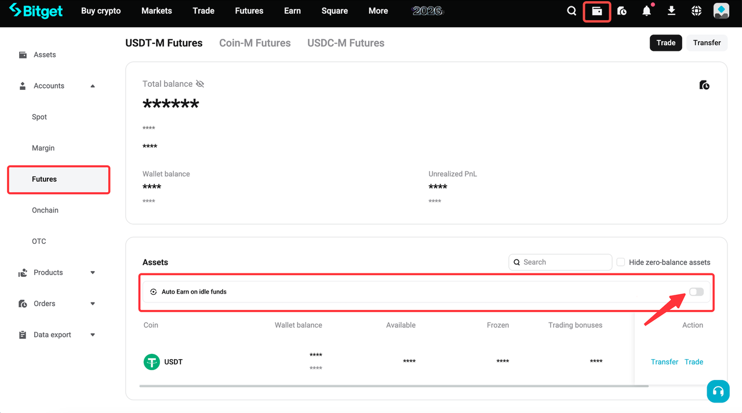Click Transfer link in USDT row

tap(664, 362)
